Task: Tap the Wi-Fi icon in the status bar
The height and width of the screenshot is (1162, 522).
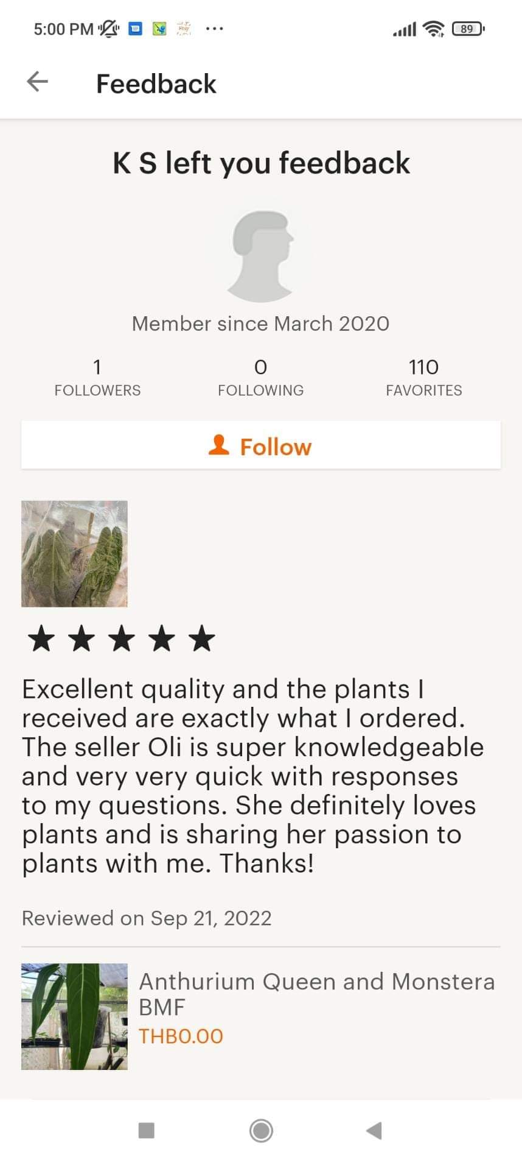Action: point(434,29)
